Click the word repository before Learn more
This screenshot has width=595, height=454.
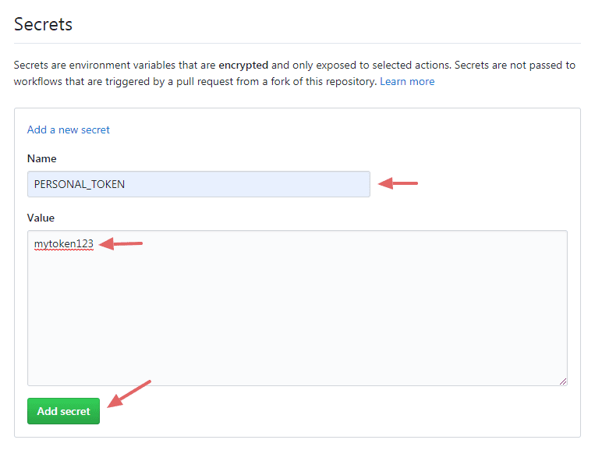click(347, 81)
